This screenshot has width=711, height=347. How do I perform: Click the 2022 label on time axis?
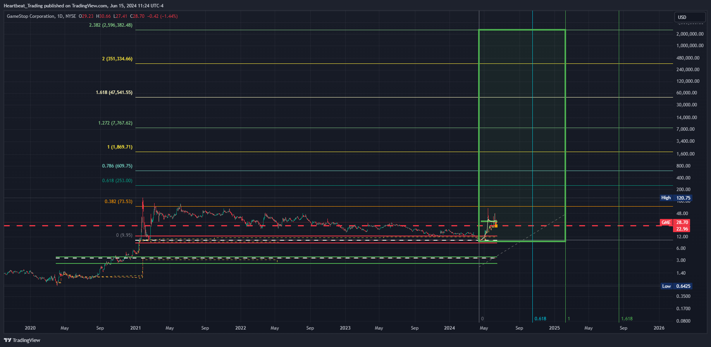240,328
